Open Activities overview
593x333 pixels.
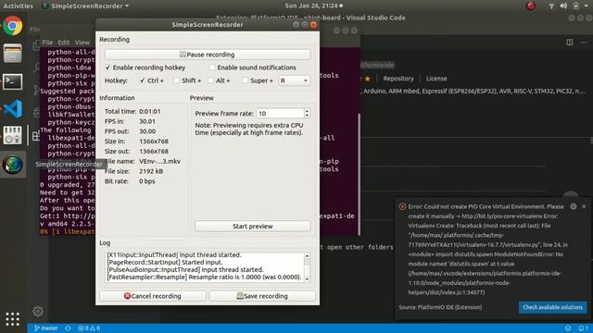[x=19, y=6]
